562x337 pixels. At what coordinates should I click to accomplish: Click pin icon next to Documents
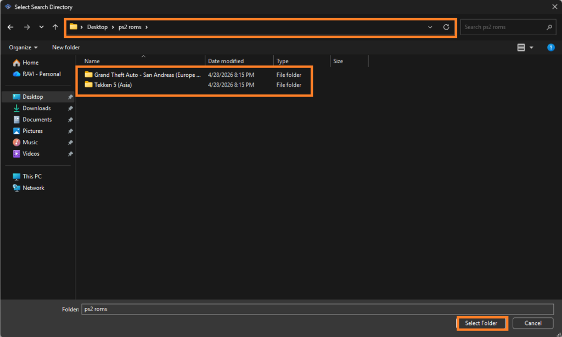click(70, 120)
